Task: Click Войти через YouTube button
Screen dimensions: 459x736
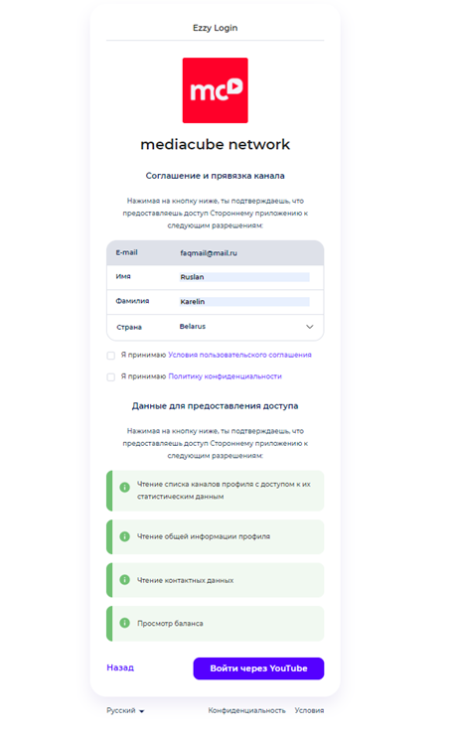Action: coord(258,668)
